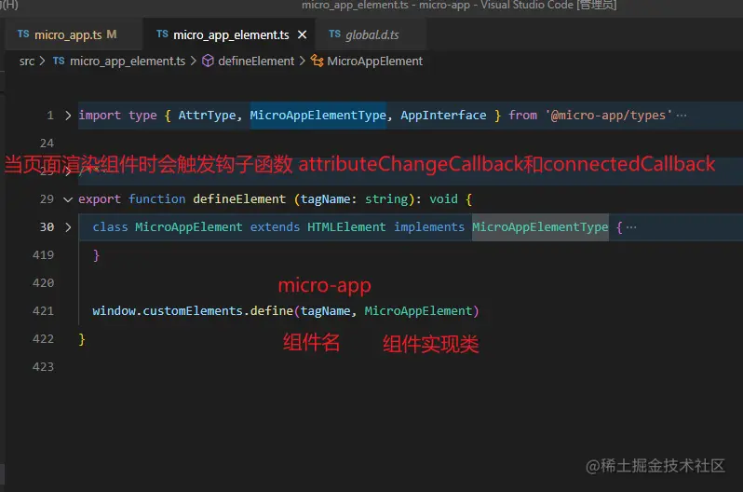
Task: Click the TS icon on micro_app_element.ts tab
Action: pos(162,34)
